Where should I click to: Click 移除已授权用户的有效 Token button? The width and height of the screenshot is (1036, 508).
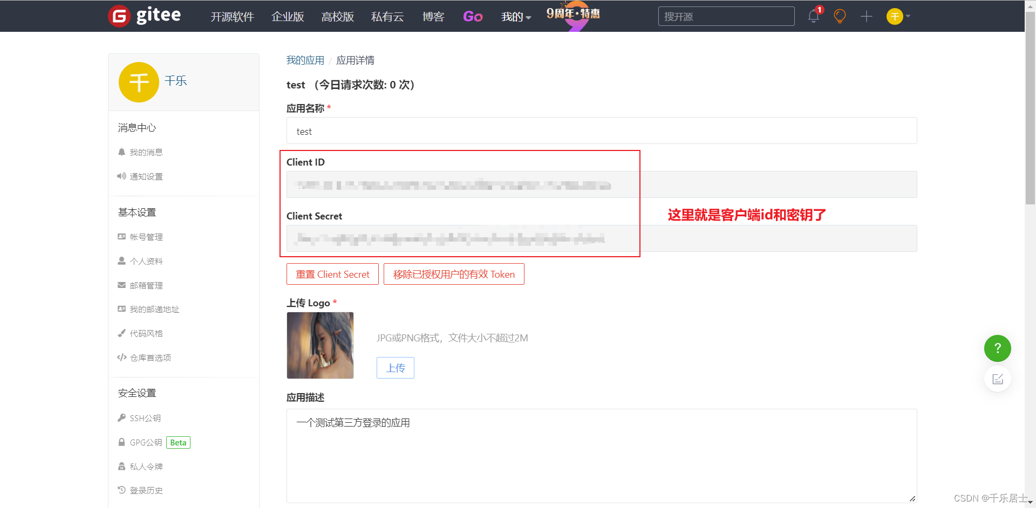[454, 274]
